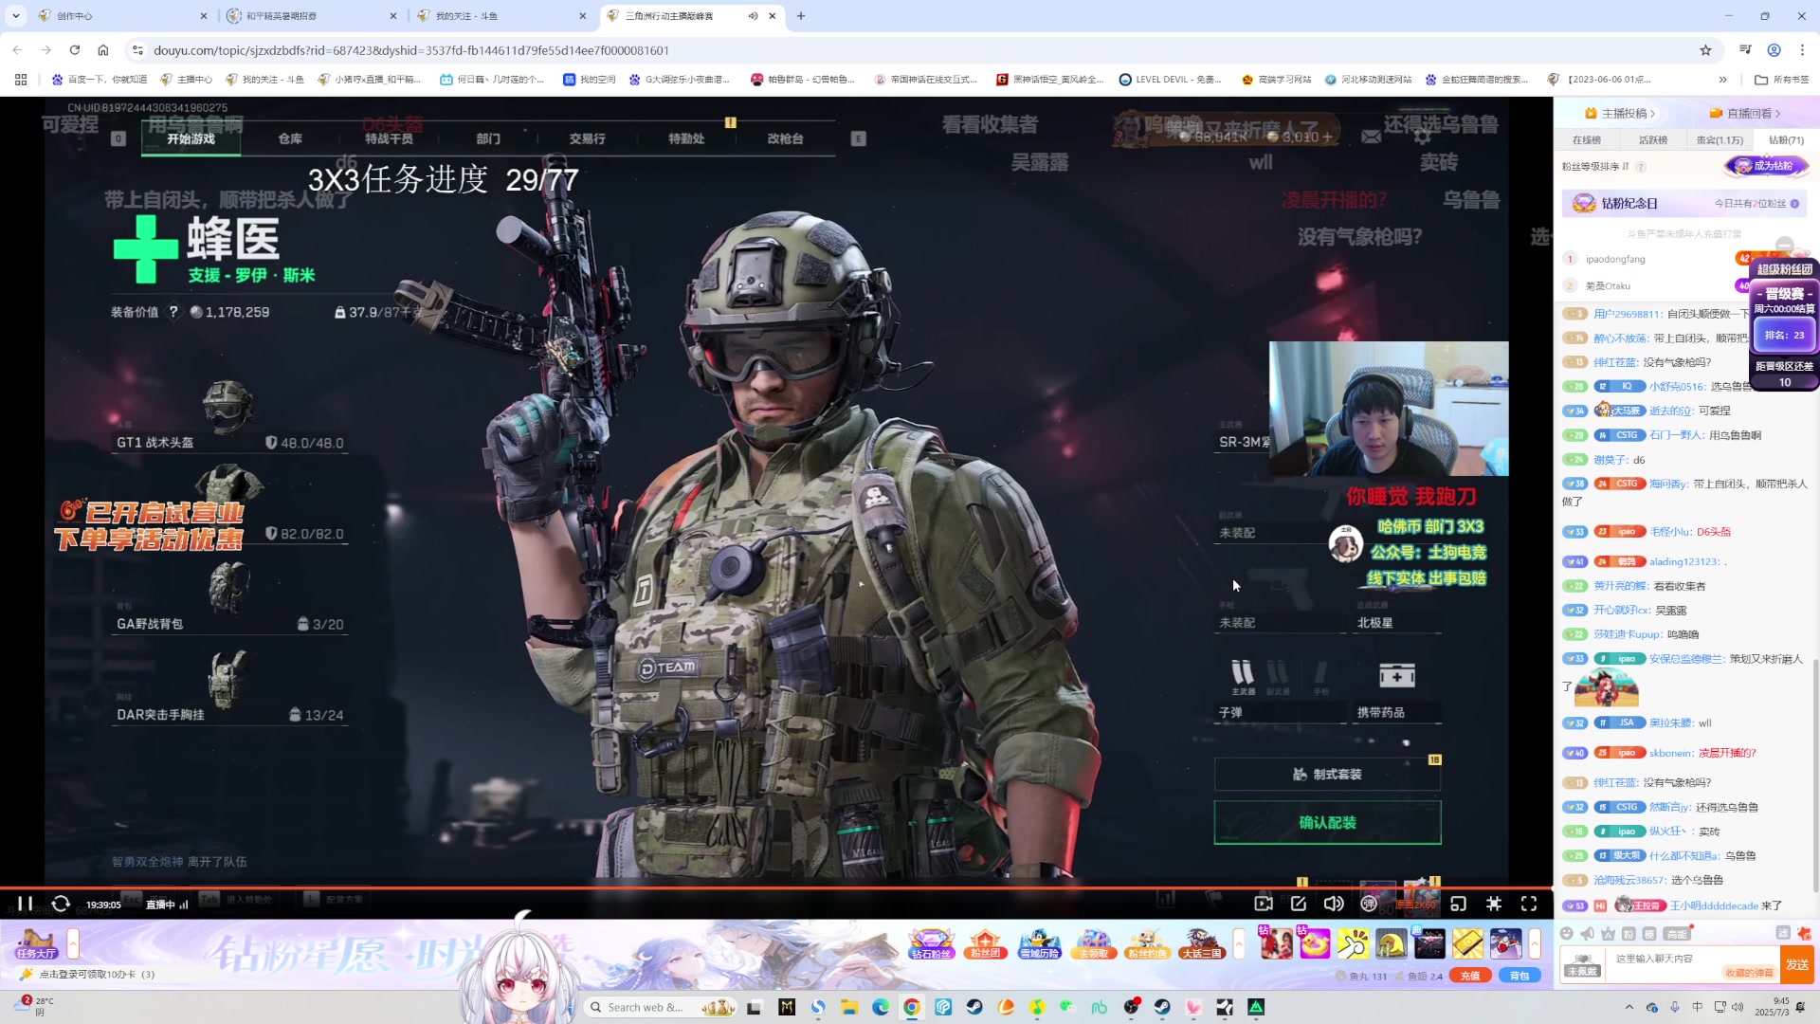1820x1024 pixels.
Task: Open the 所有书签 all bookmarks folder
Action: click(1781, 80)
